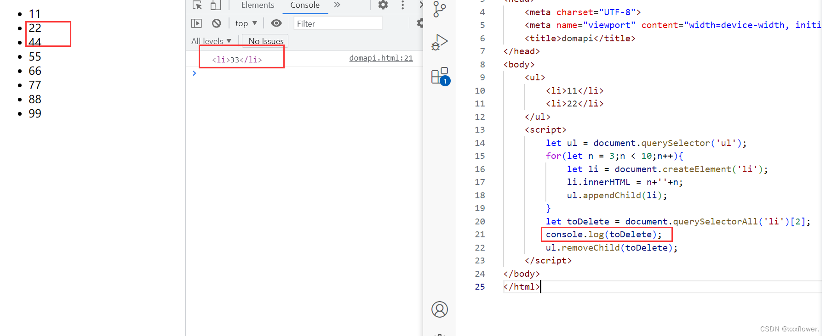Open DevTools settings gear
This screenshot has width=826, height=336.
383,5
